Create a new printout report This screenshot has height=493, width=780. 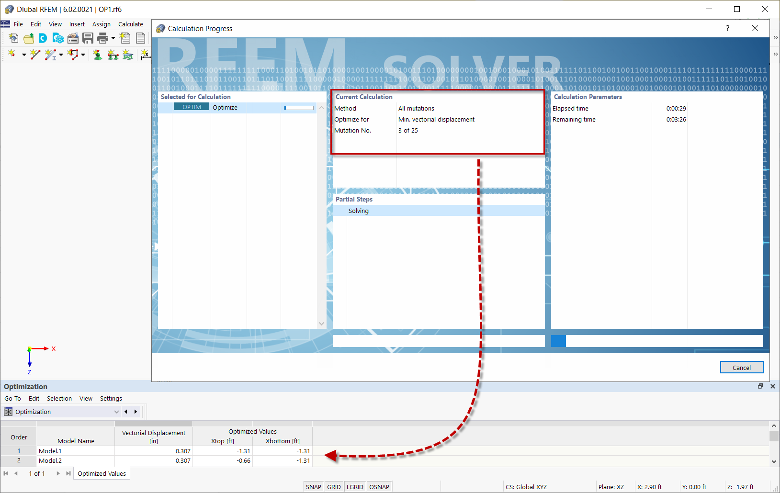125,38
